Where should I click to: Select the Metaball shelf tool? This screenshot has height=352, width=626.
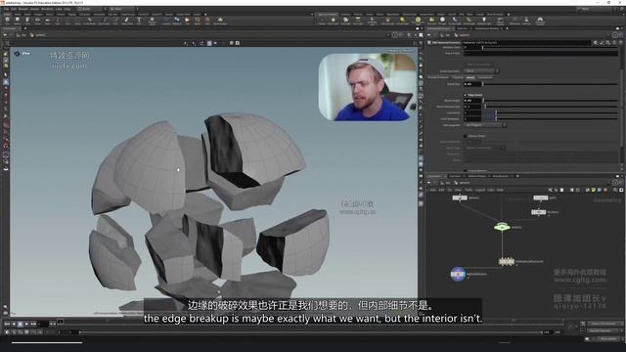[176, 20]
